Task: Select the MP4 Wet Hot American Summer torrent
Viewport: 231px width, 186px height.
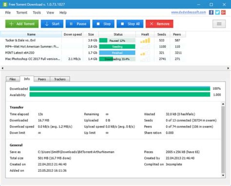Action: click(x=93, y=47)
